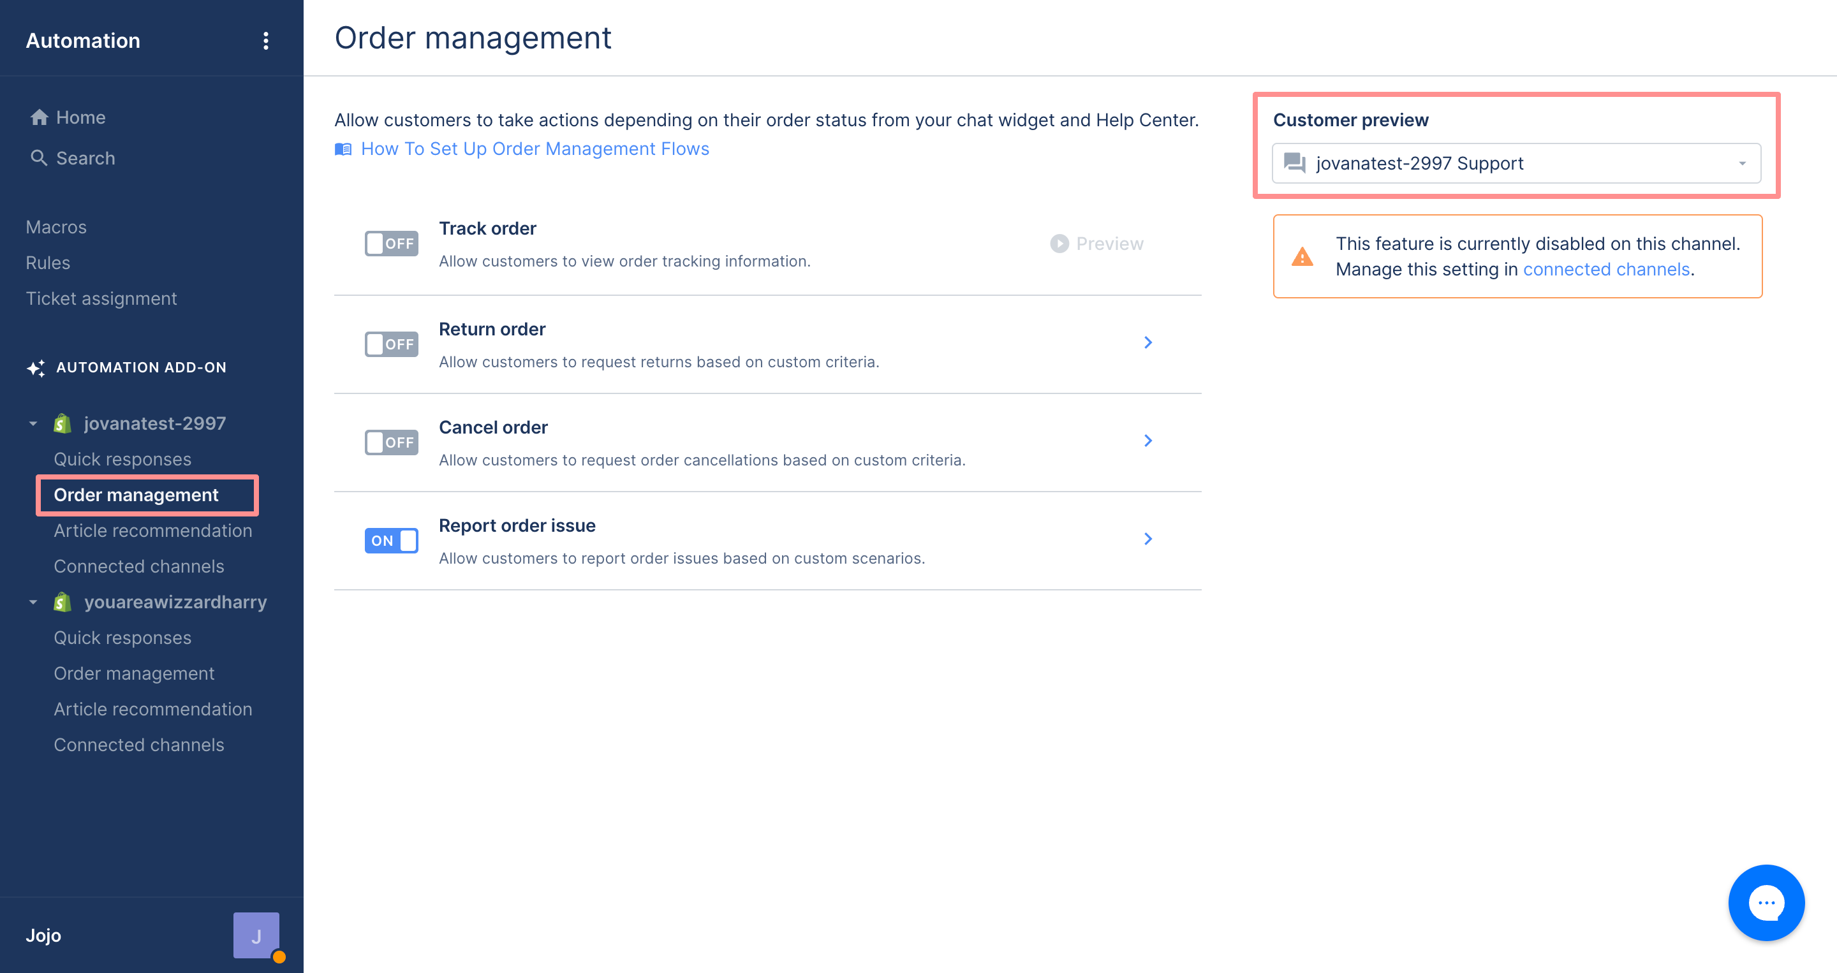Image resolution: width=1837 pixels, height=973 pixels.
Task: Click the Track order title
Action: coord(487,228)
